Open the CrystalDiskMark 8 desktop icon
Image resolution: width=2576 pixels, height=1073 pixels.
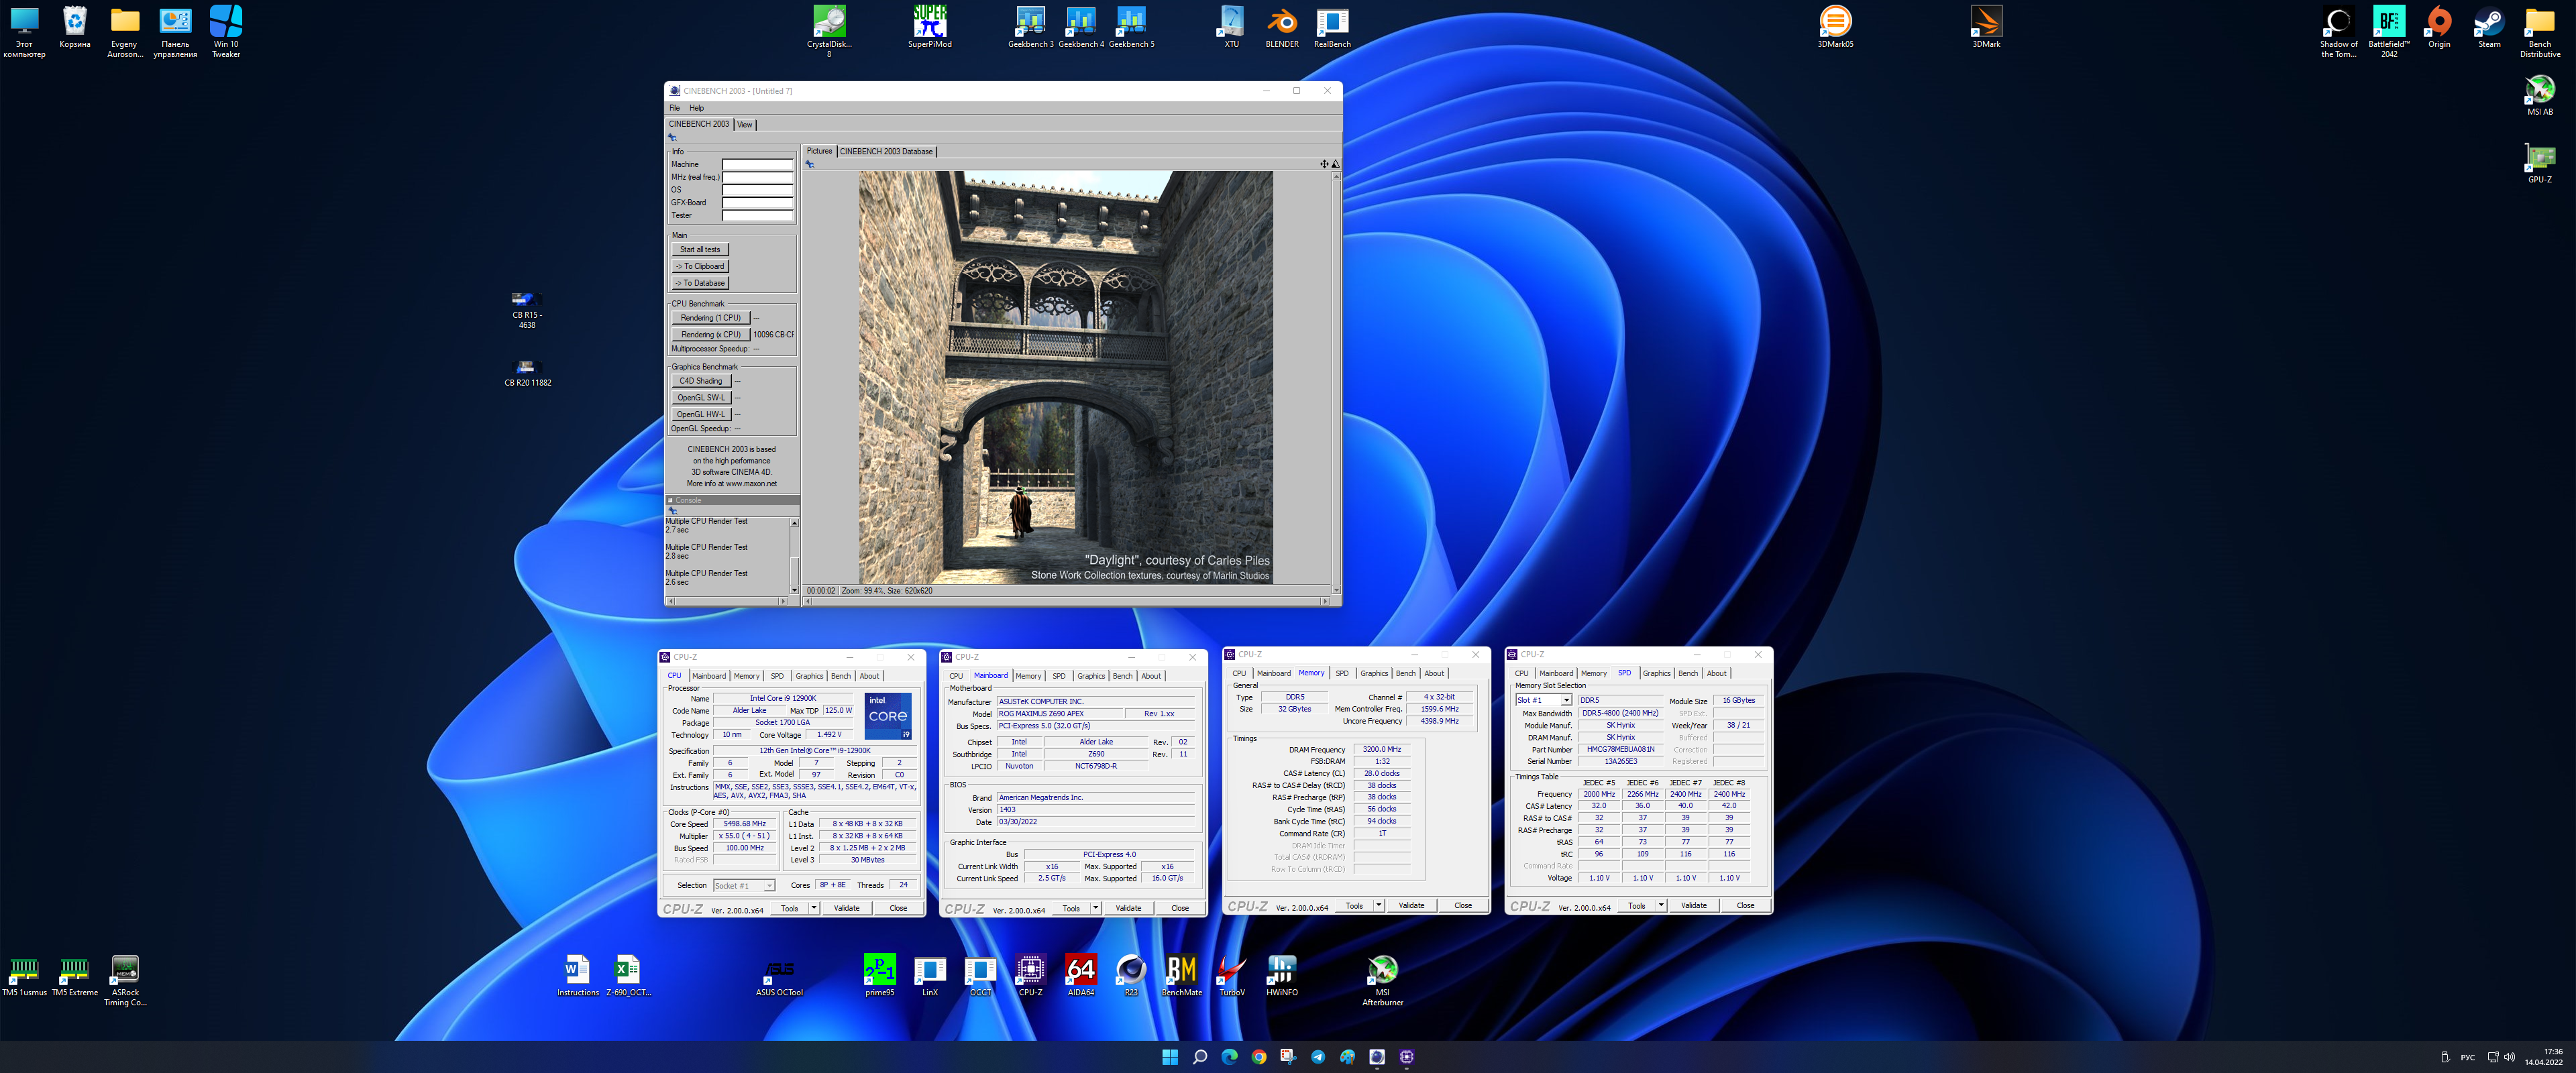[x=829, y=30]
